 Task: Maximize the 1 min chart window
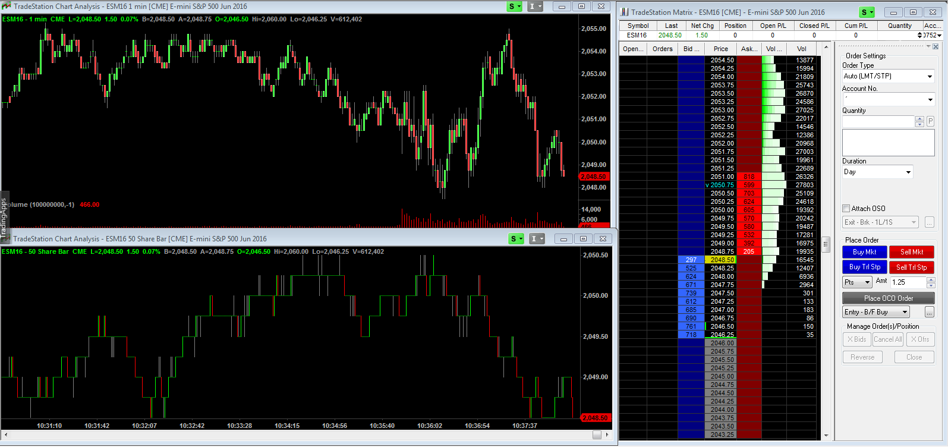581,7
